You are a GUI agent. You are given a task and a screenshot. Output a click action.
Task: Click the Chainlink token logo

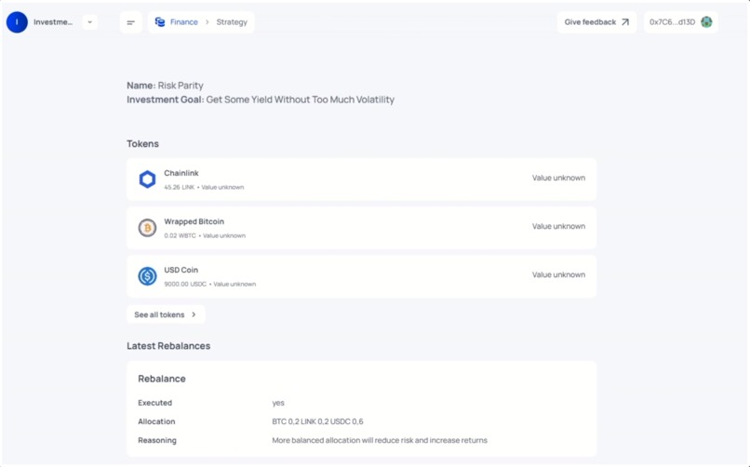147,180
